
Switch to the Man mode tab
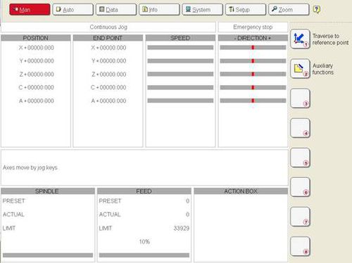pyautogui.click(x=30, y=10)
